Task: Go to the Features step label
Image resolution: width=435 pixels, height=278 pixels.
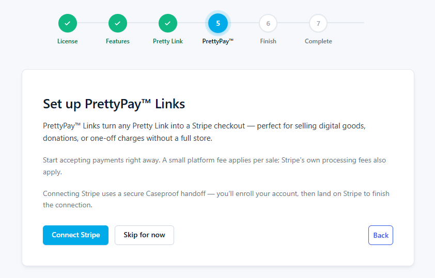Action: (x=118, y=41)
